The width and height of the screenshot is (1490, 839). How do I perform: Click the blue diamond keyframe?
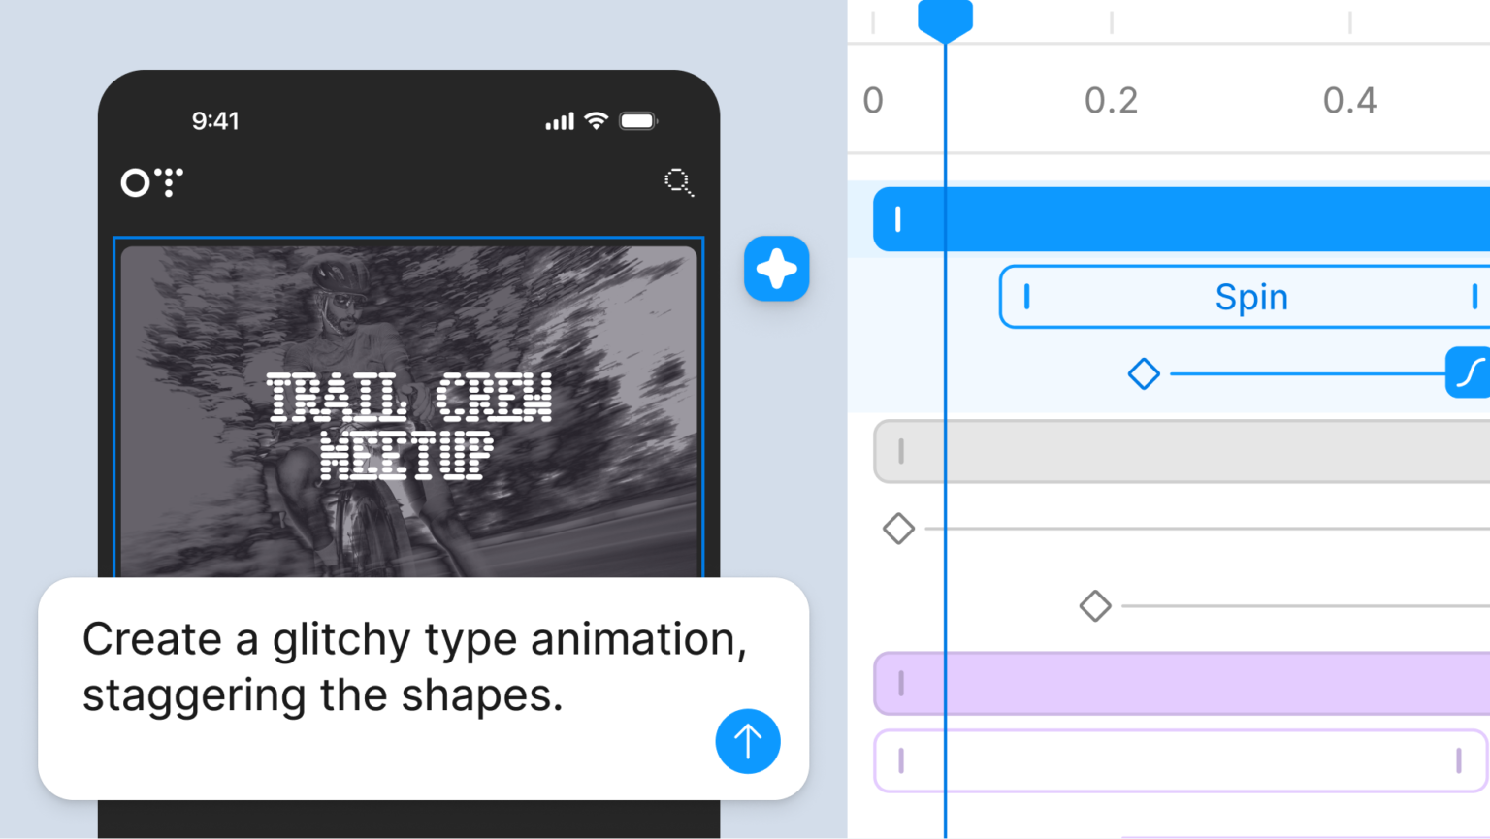(x=1144, y=373)
